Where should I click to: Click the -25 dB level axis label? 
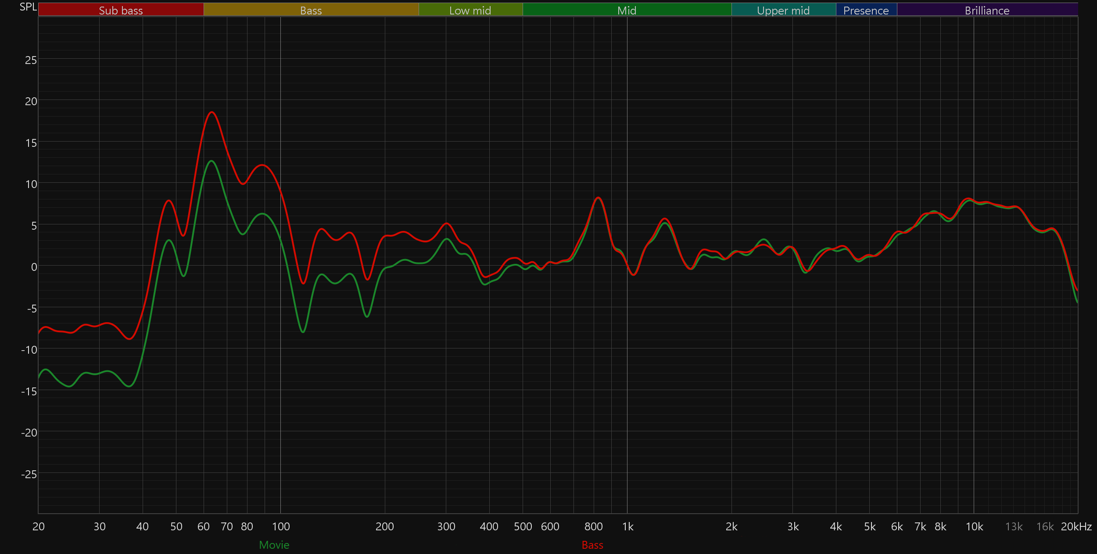click(29, 474)
